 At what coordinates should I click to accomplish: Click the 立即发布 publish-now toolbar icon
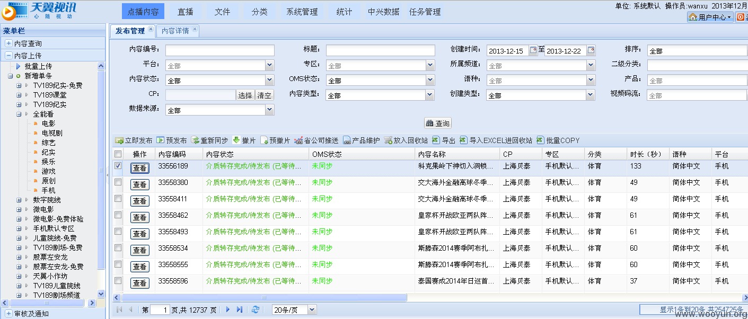[119, 140]
